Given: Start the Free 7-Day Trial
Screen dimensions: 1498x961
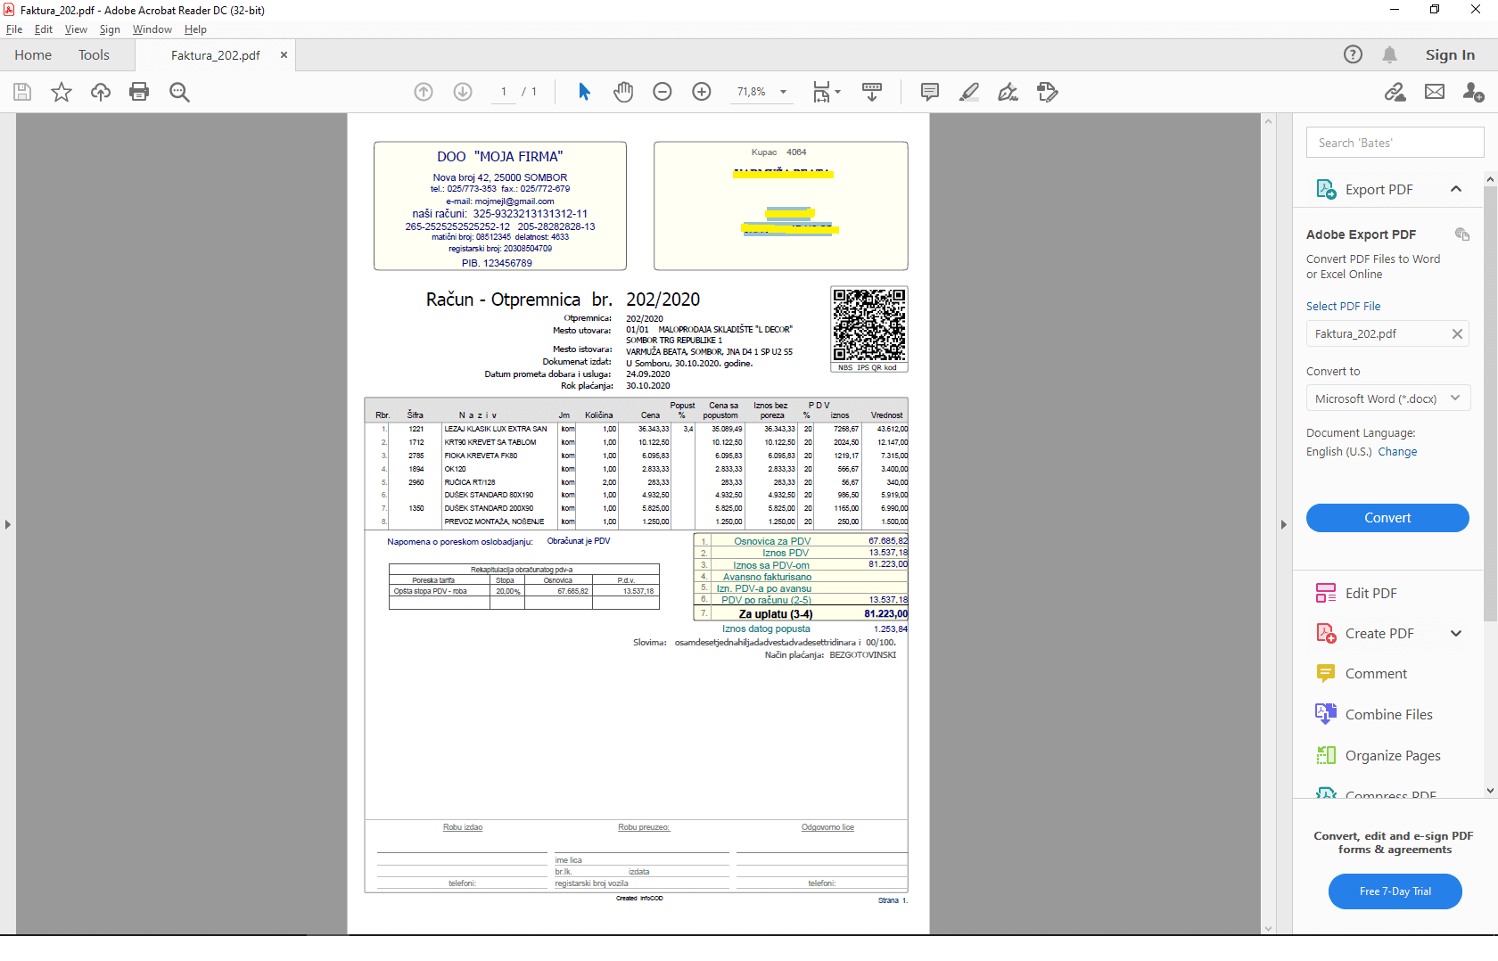Looking at the screenshot, I should click(1395, 891).
